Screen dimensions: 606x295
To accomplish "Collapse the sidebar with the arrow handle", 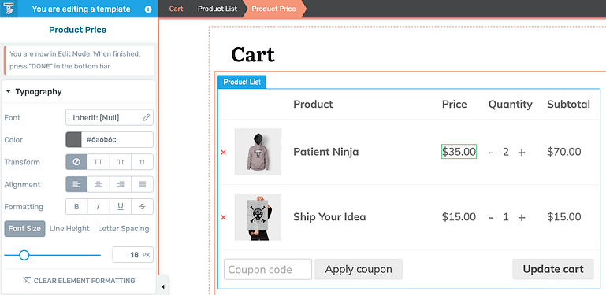I will (162, 286).
